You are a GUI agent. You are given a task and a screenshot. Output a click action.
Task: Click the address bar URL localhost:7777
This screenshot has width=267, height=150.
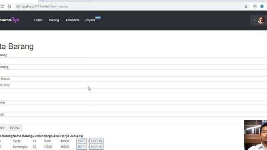45,7
